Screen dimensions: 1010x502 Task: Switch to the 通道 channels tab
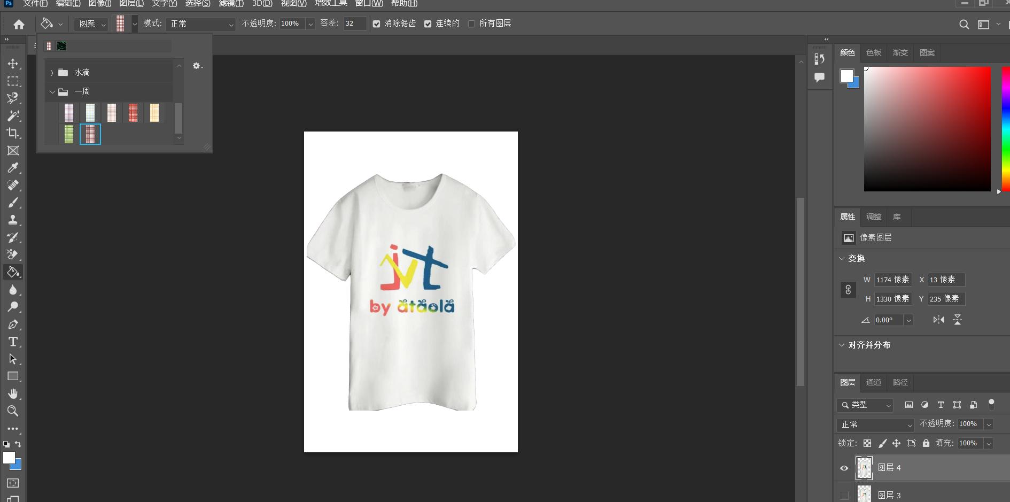point(874,382)
